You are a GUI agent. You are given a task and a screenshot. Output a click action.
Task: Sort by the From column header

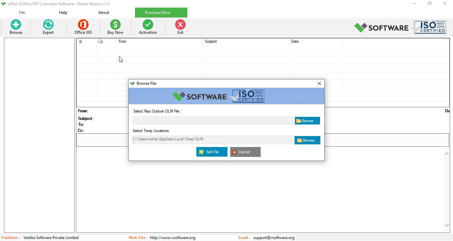160,41
